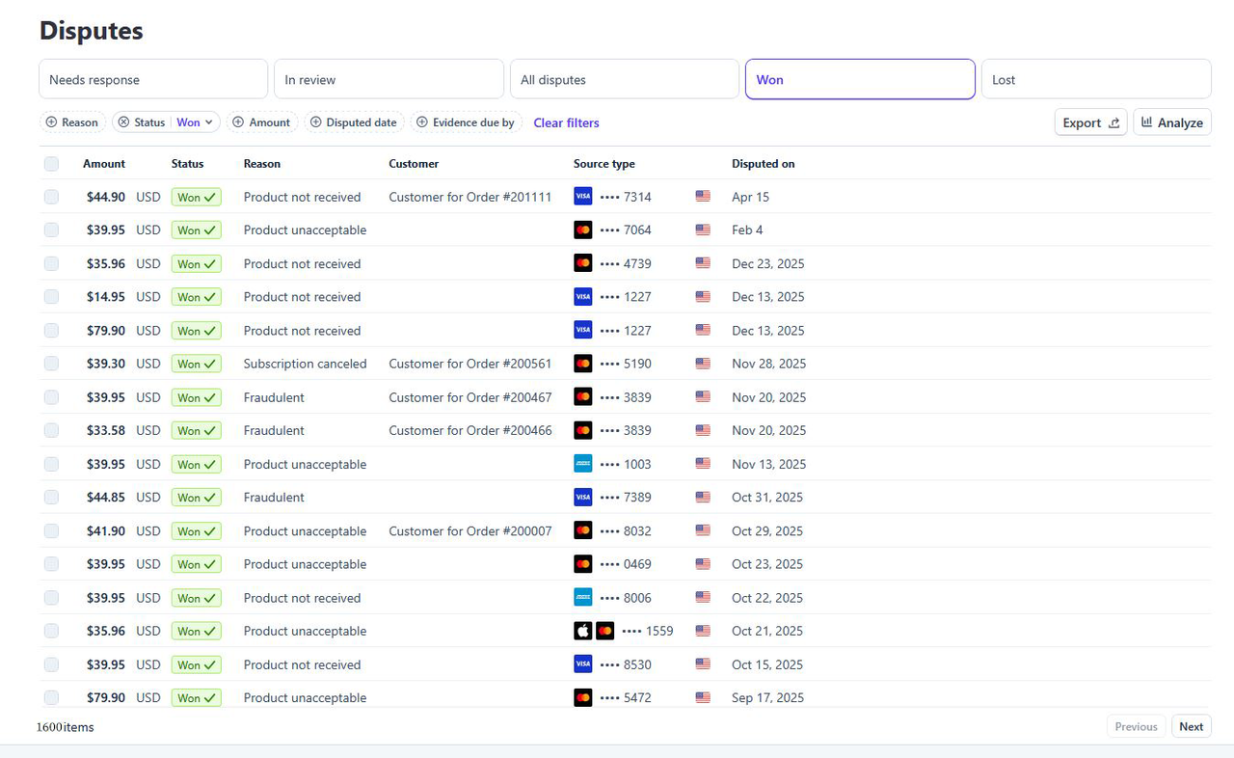Open customer for Order #200561
This screenshot has width=1234, height=758.
[470, 364]
